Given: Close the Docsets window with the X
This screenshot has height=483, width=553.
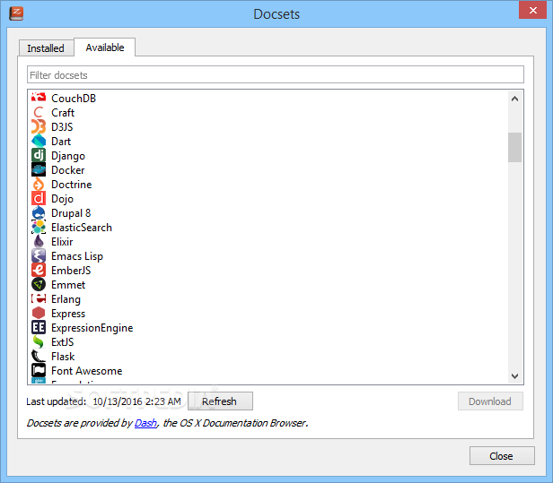Looking at the screenshot, I should tap(533, 10).
